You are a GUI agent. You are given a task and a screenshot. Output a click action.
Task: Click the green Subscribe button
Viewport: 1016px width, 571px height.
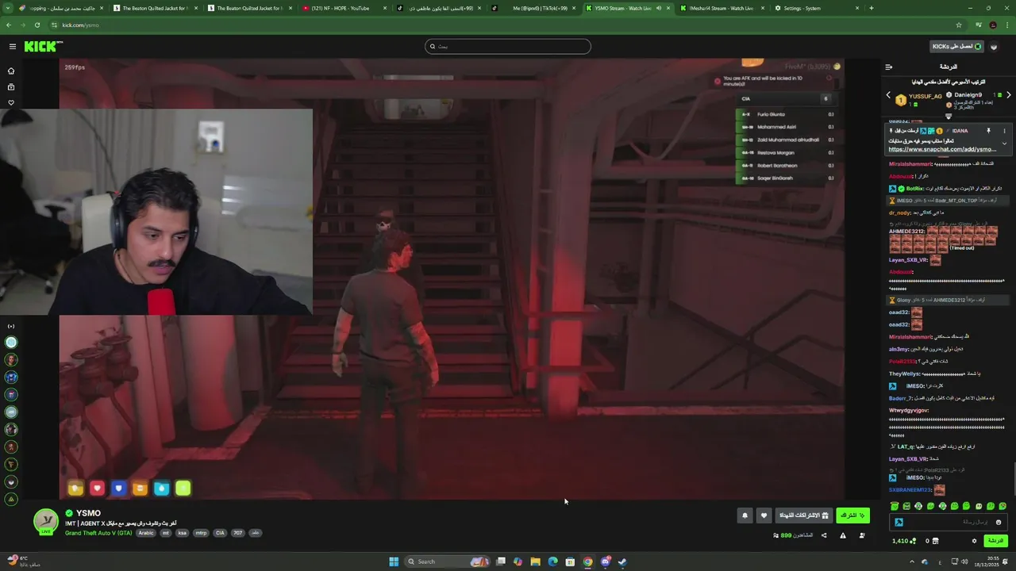point(852,515)
